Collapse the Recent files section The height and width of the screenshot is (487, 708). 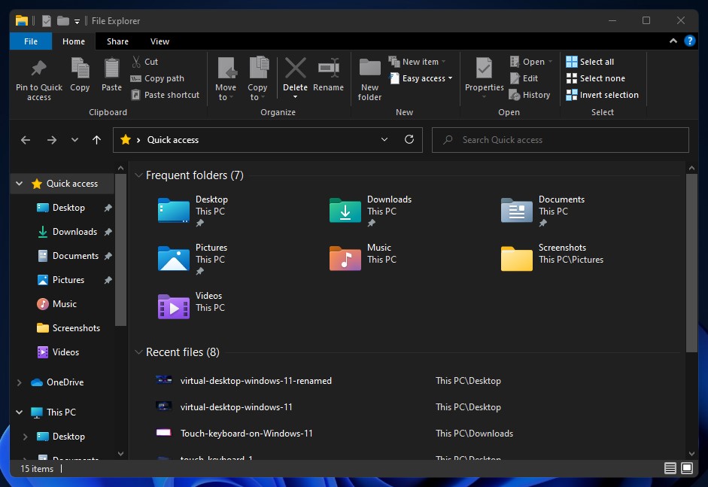coord(138,352)
